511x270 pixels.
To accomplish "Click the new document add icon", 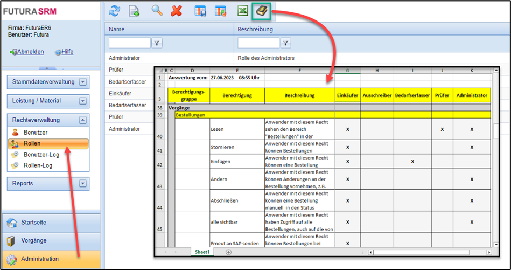I will click(x=134, y=11).
